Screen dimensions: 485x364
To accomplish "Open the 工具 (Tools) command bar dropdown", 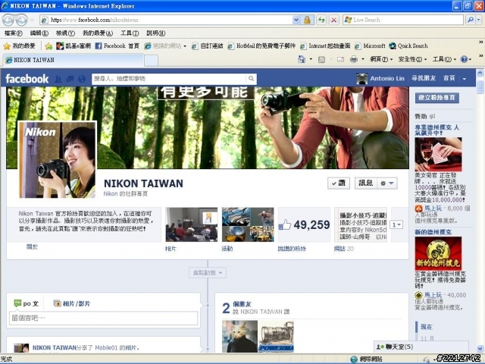I will pos(444,59).
